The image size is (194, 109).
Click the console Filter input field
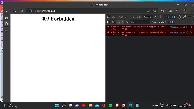click(140, 22)
